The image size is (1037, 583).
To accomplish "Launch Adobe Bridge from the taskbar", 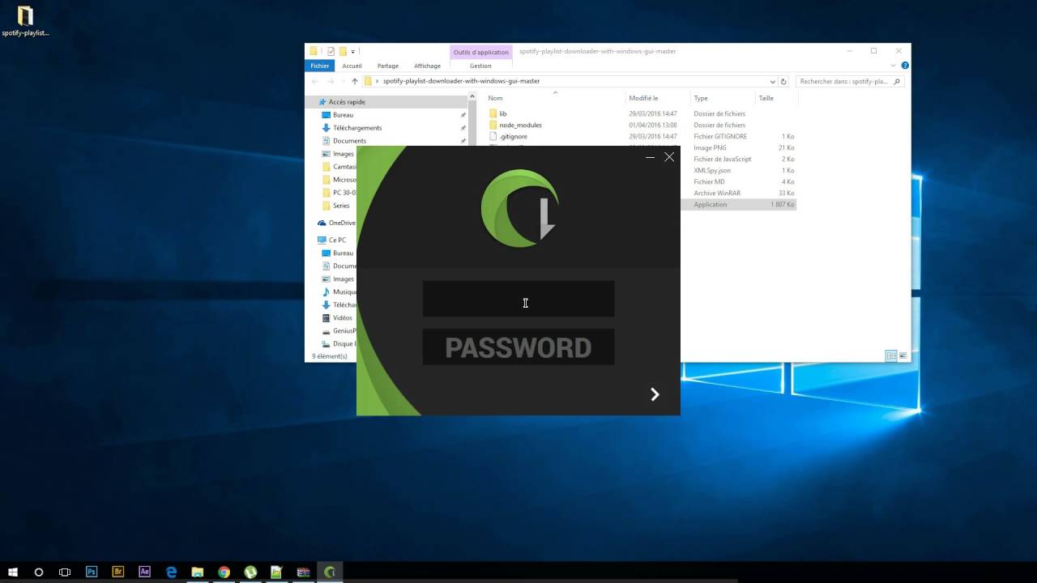I will click(x=118, y=572).
